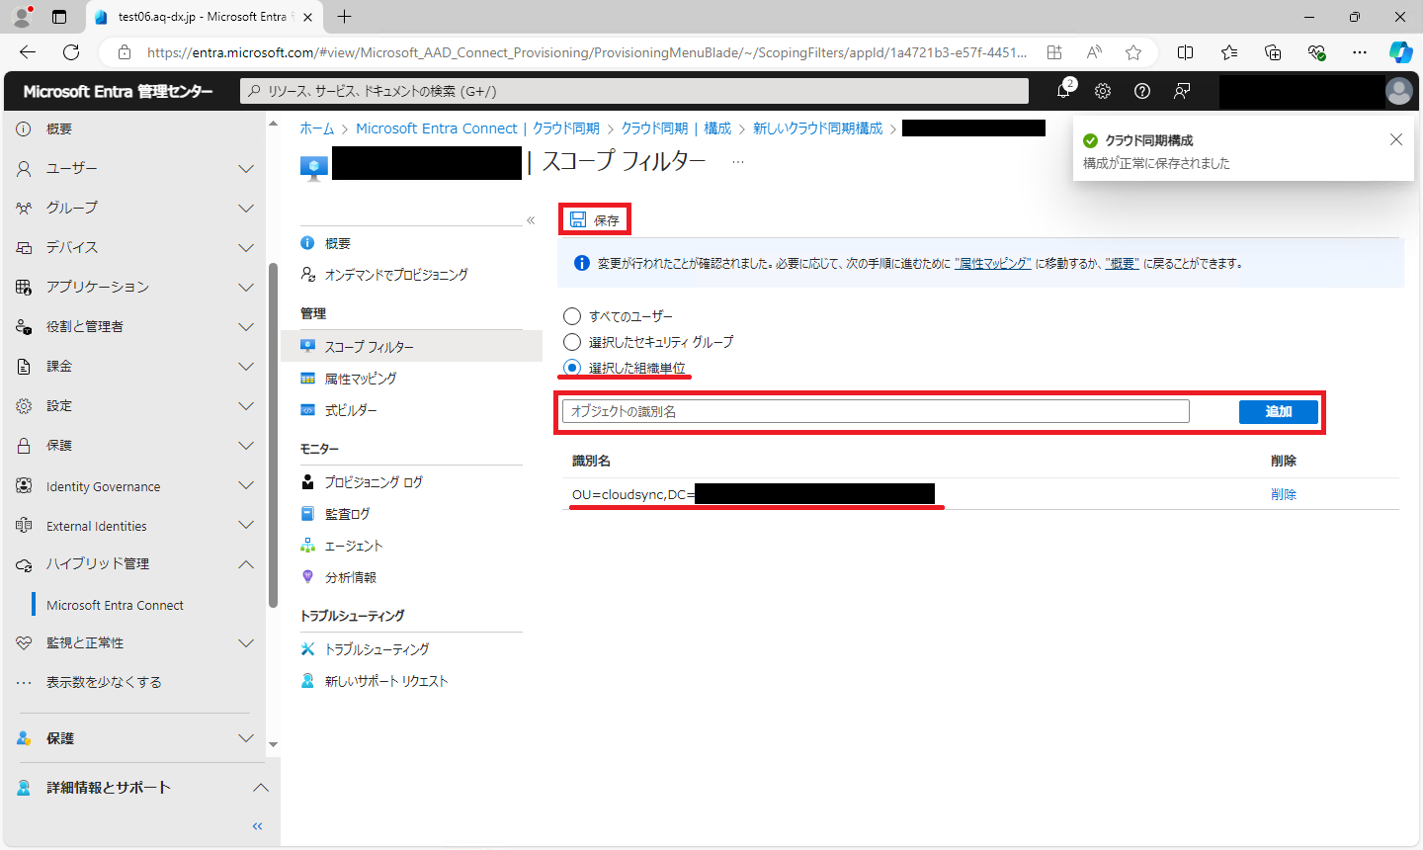The width and height of the screenshot is (1423, 850).
Task: Expand the ユーザー sidebar section
Action: click(x=246, y=168)
